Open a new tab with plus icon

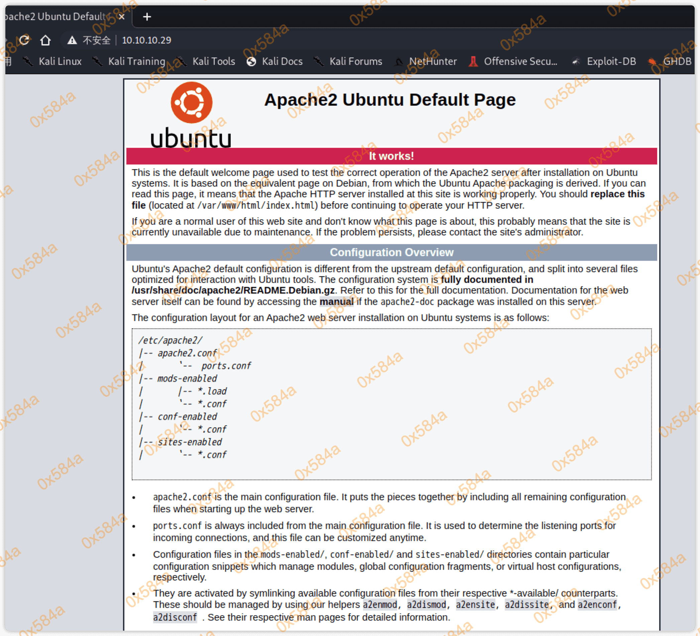(147, 17)
